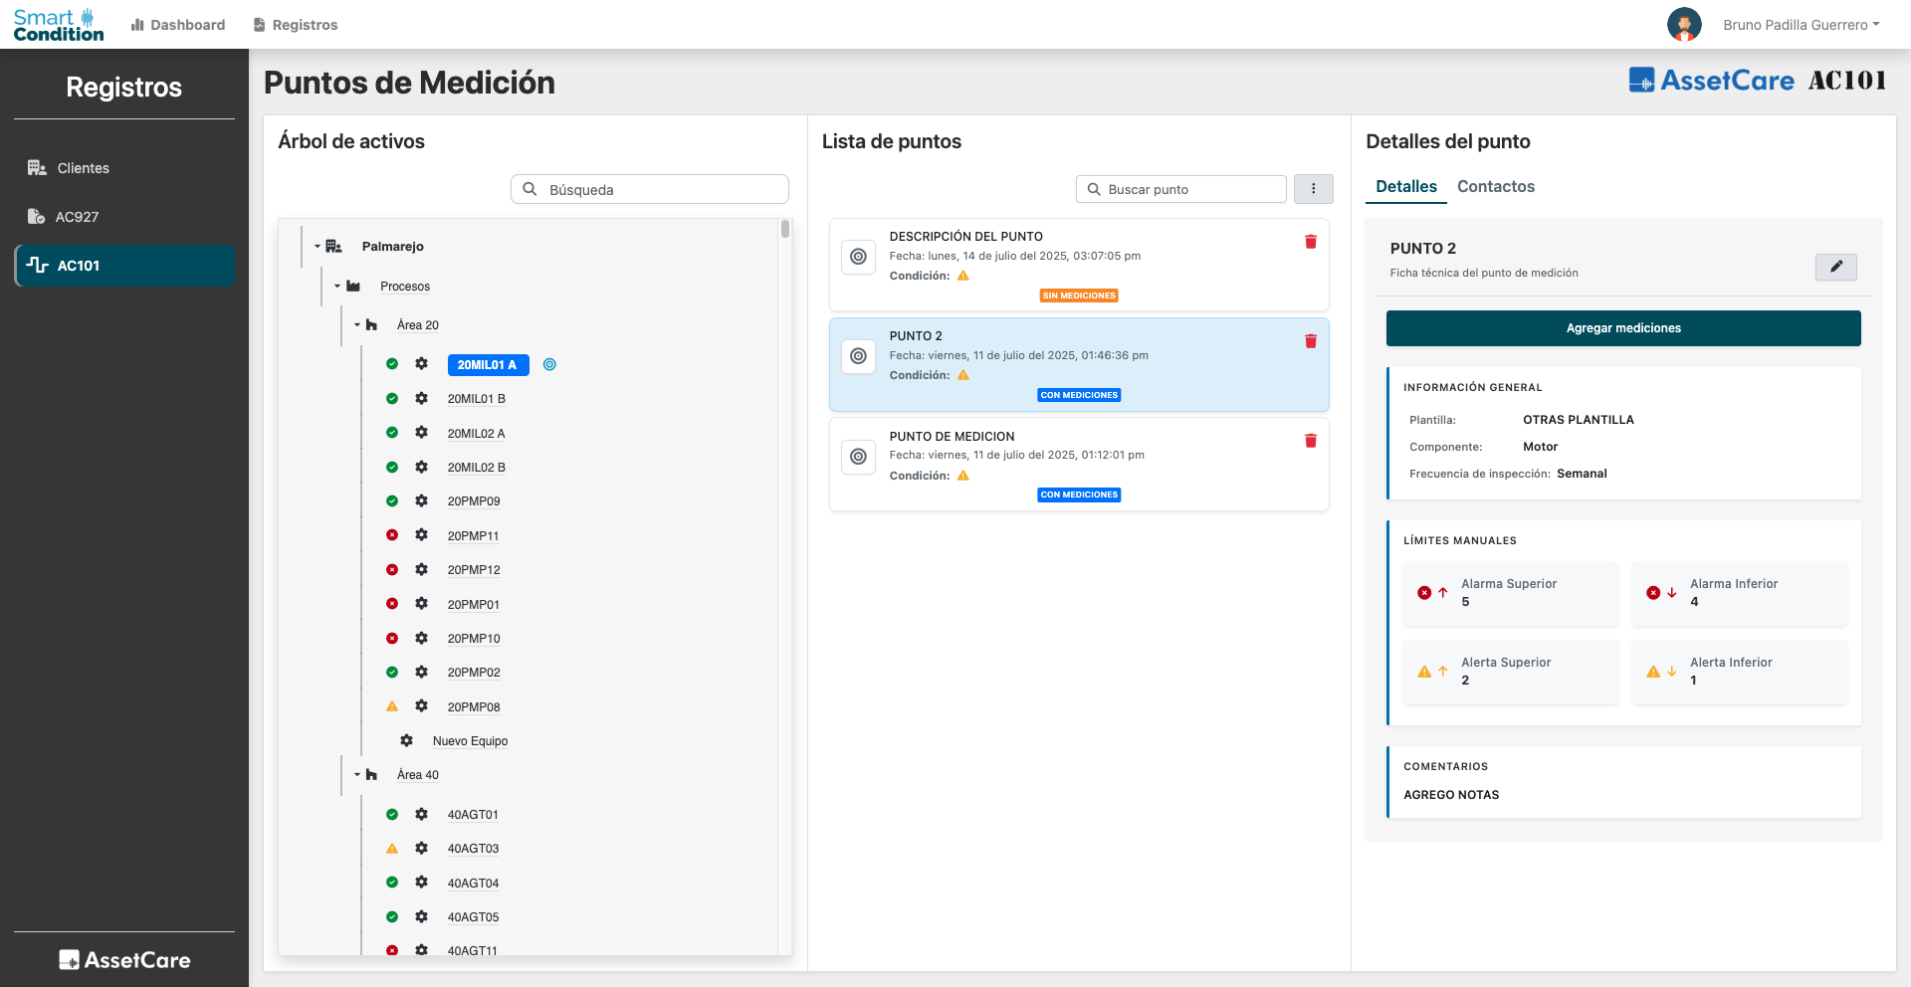Go to Registros in the top navigation
Screen dimensions: 1911x987
[295, 24]
